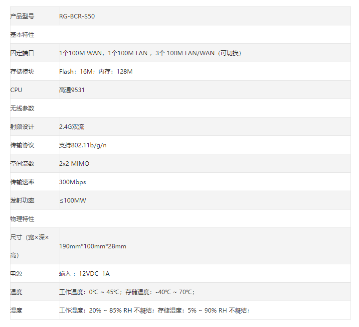Click the 湿度 label
Viewport: 359px width, 327px height.
[x=16, y=310]
